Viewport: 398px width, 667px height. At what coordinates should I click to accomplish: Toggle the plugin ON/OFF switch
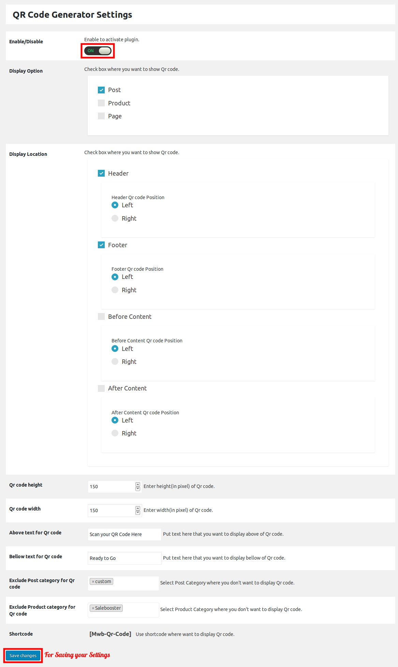98,51
